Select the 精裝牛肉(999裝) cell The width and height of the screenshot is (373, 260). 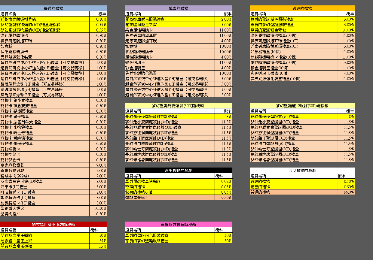coord(45,176)
